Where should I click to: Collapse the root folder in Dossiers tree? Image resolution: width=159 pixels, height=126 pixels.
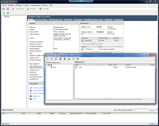tap(47, 65)
